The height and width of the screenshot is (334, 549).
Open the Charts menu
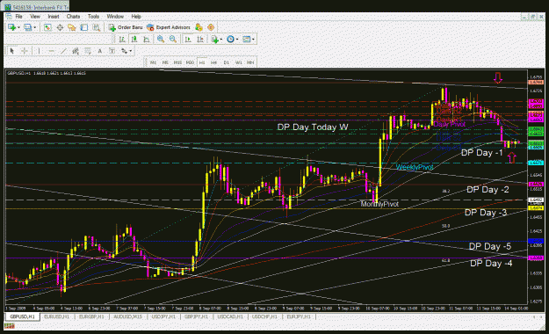coord(73,17)
